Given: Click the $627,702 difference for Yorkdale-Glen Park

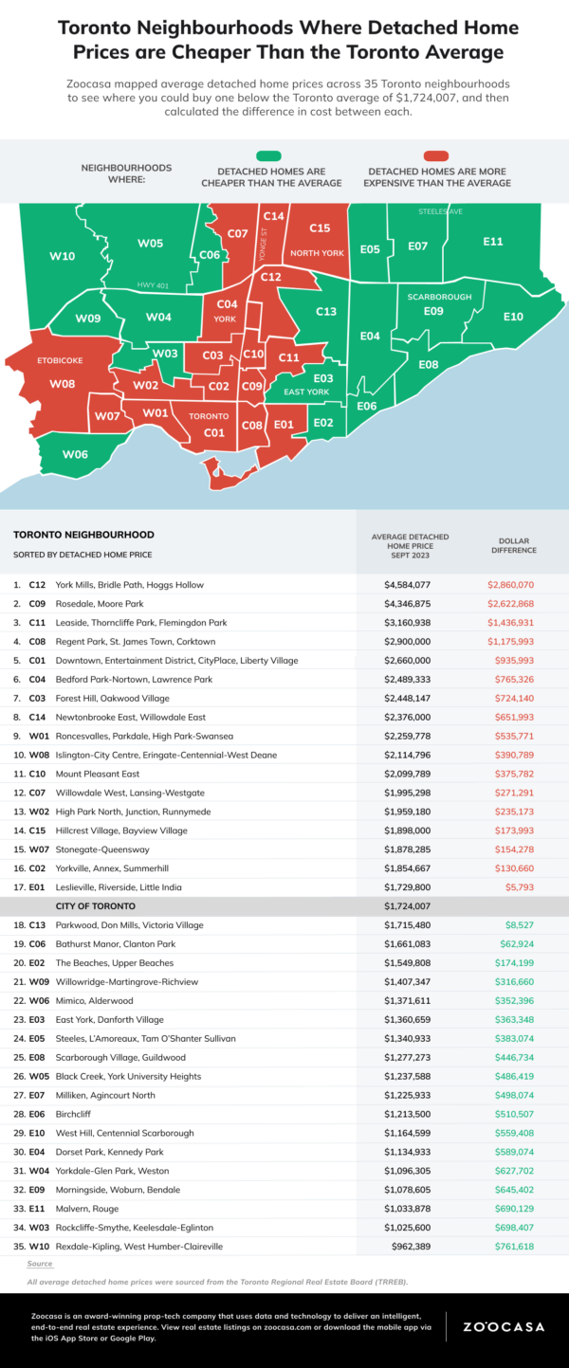Looking at the screenshot, I should coord(516,1170).
